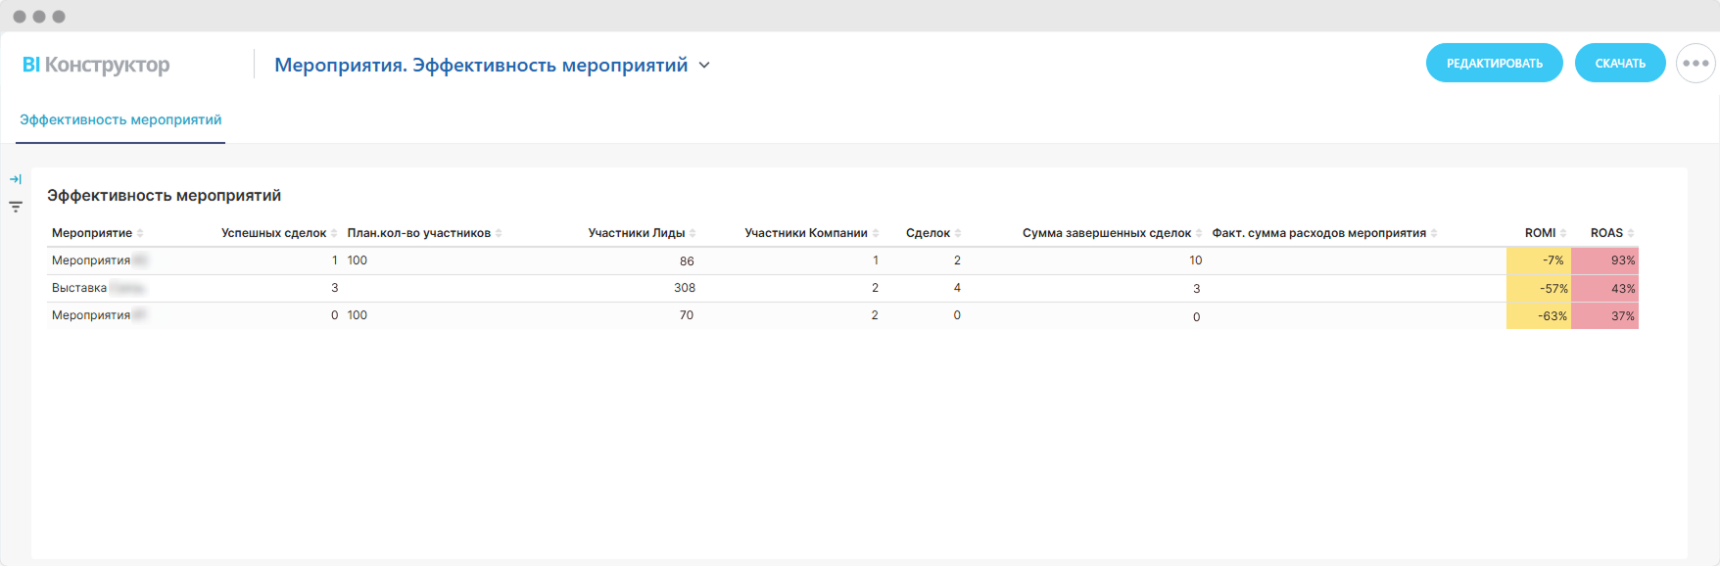
Task: Sort by ROAS column sort icon
Action: tap(1631, 233)
